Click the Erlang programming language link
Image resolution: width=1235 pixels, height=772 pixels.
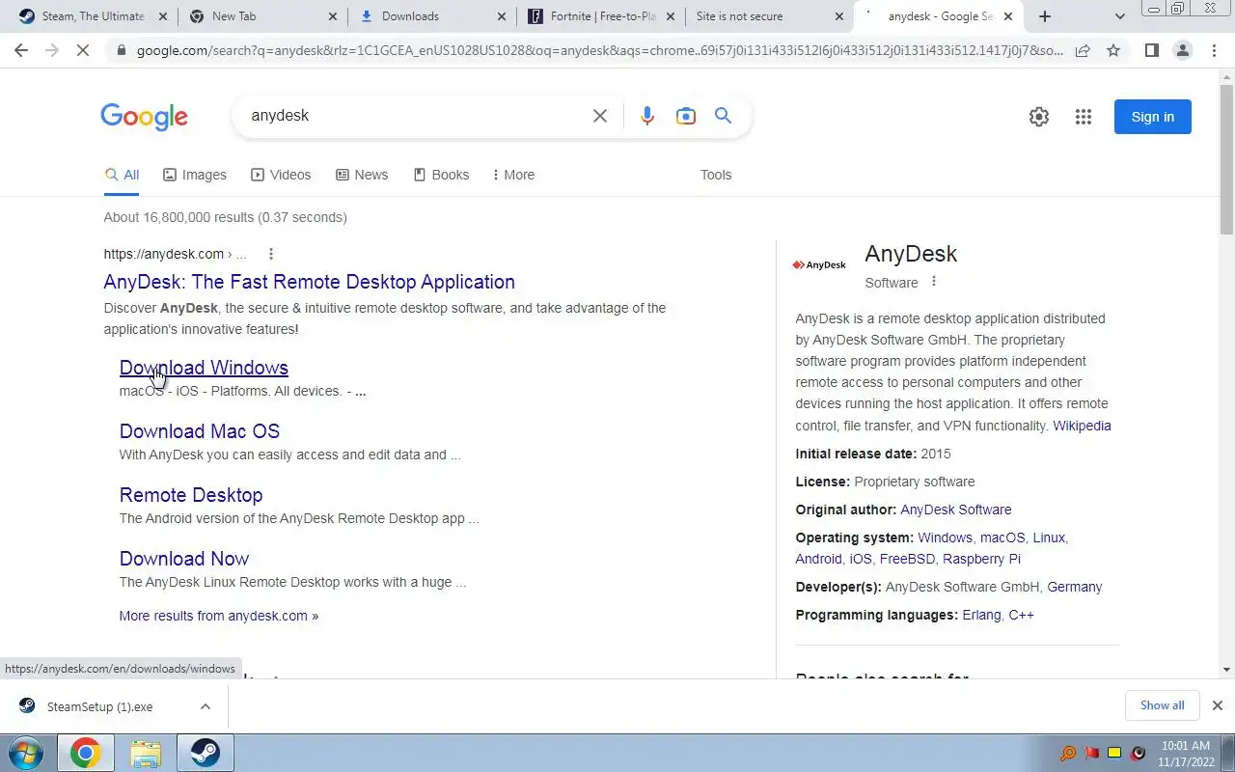pos(981,615)
